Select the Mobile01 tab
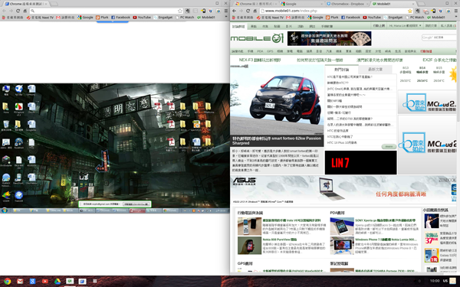The image size is (460, 287). tap(393, 4)
